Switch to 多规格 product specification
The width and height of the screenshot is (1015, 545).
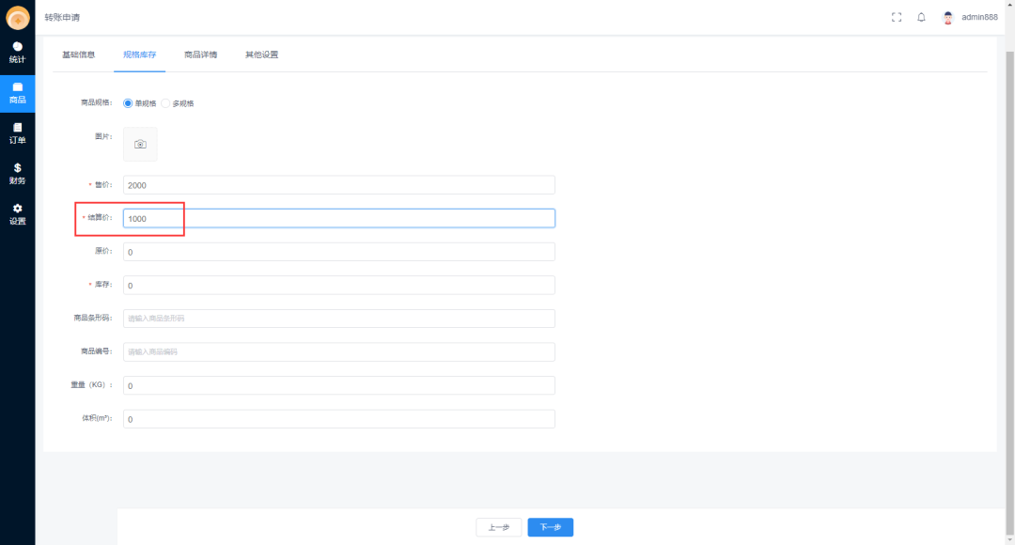pyautogui.click(x=165, y=103)
